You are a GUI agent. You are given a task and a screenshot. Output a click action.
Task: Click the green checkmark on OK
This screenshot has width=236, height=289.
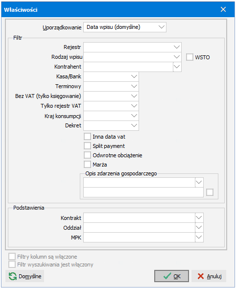pyautogui.click(x=167, y=276)
